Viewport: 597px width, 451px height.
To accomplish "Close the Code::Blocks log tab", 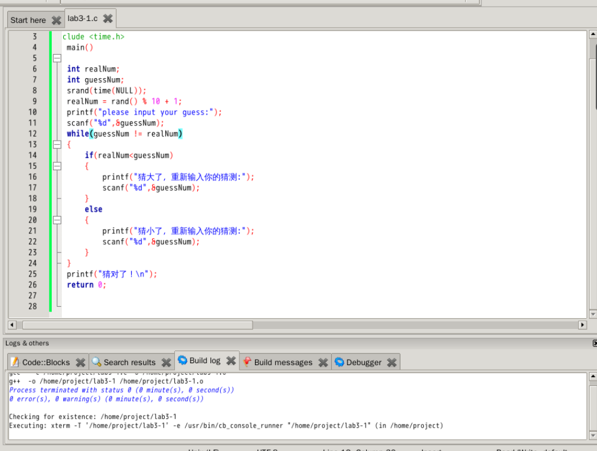I will (80, 362).
